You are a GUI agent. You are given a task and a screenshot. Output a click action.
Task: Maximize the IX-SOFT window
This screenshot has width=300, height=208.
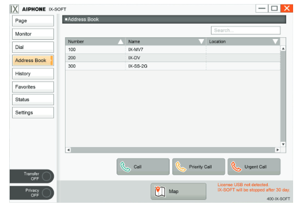(x=274, y=9)
